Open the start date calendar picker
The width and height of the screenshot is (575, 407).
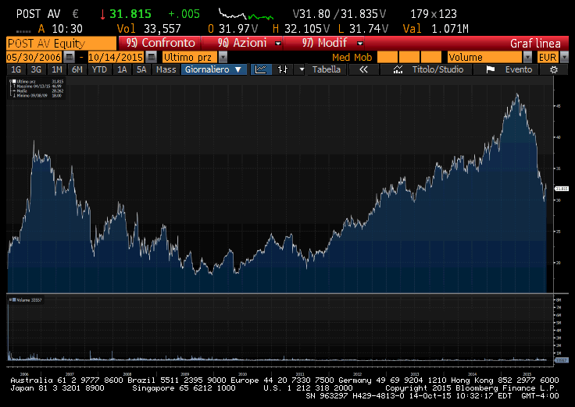pyautogui.click(x=69, y=57)
